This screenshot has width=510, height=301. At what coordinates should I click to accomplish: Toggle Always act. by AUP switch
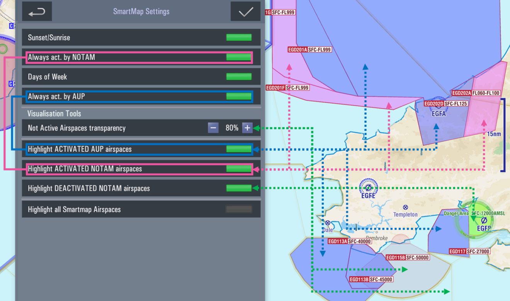[239, 96]
